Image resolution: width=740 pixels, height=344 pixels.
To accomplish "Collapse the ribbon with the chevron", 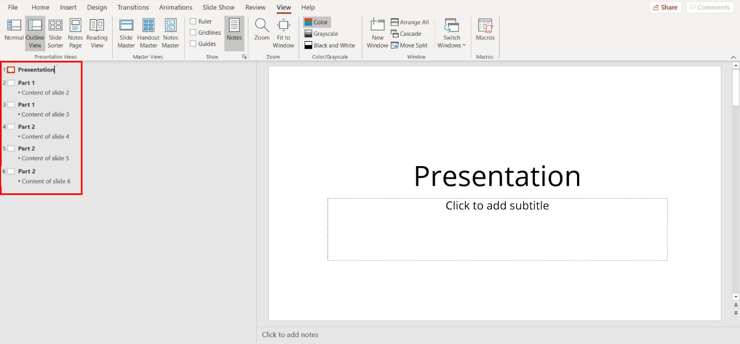I will [733, 57].
